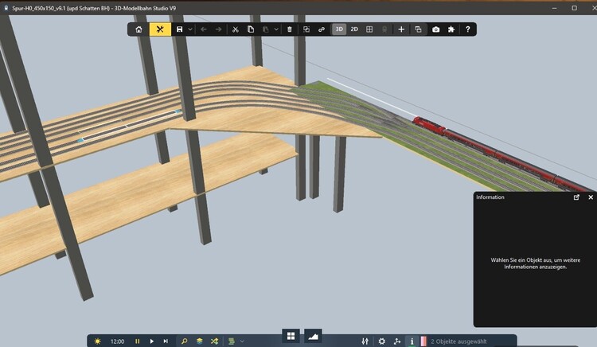Add a new object with the plus button
Image resolution: width=597 pixels, height=347 pixels.
coord(401,29)
